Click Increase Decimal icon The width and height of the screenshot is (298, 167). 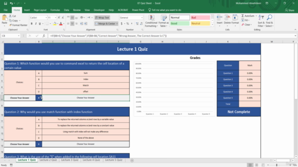point(137,24)
